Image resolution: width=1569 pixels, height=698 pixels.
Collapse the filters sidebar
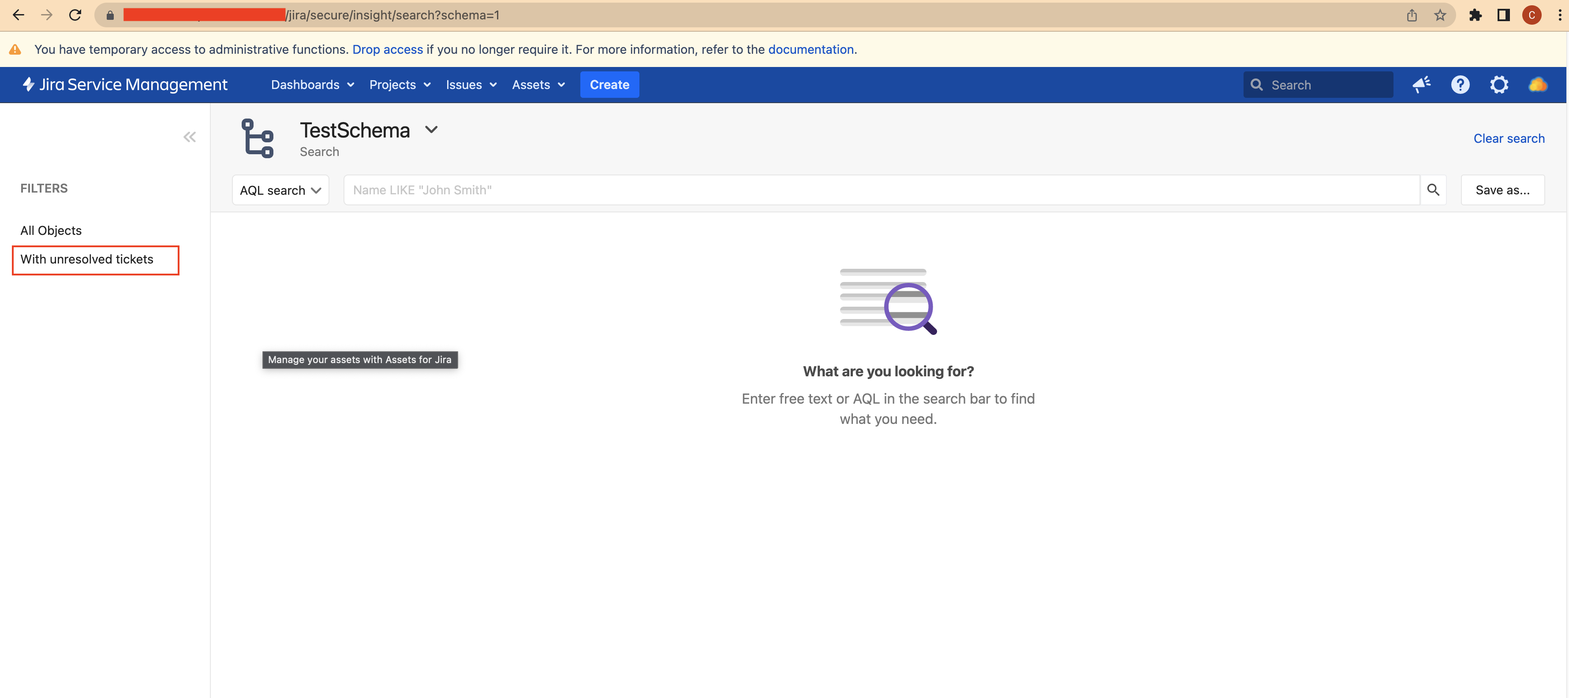(190, 137)
